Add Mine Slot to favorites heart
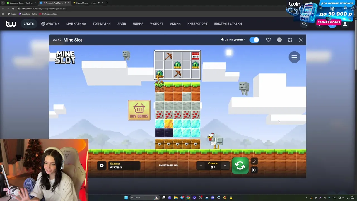This screenshot has width=357, height=201. pos(269,40)
